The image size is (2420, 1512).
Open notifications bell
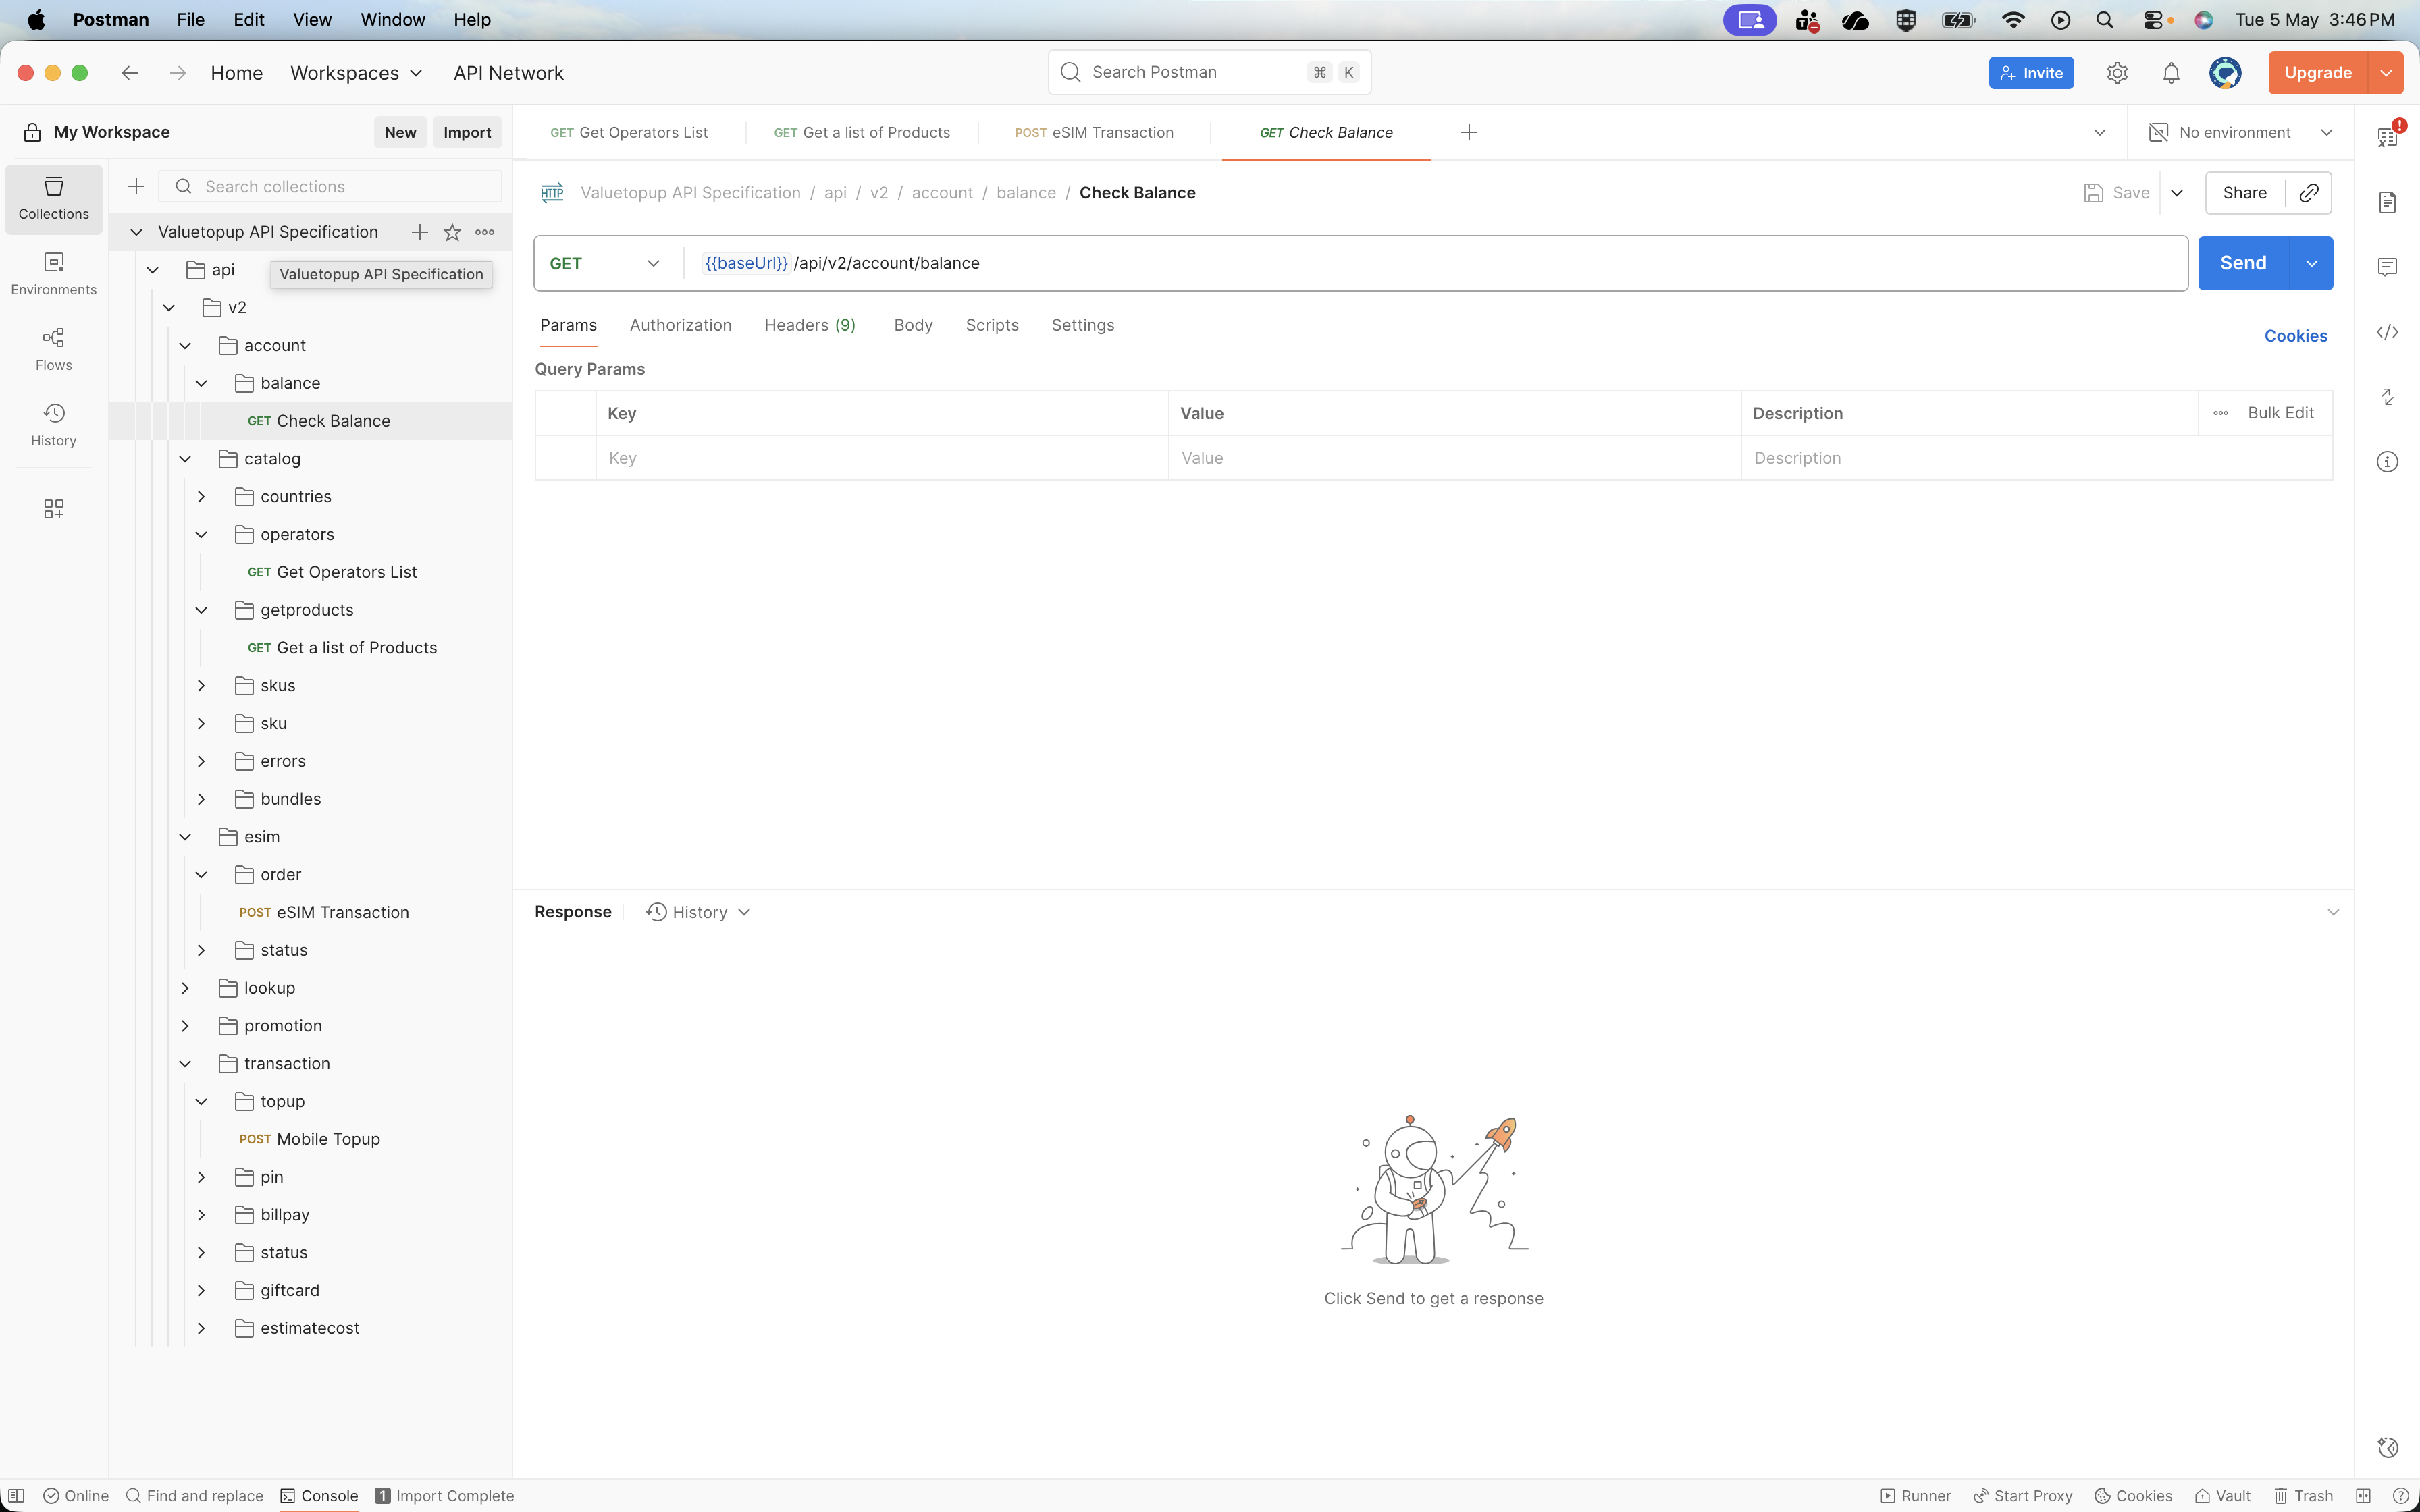(x=2171, y=73)
